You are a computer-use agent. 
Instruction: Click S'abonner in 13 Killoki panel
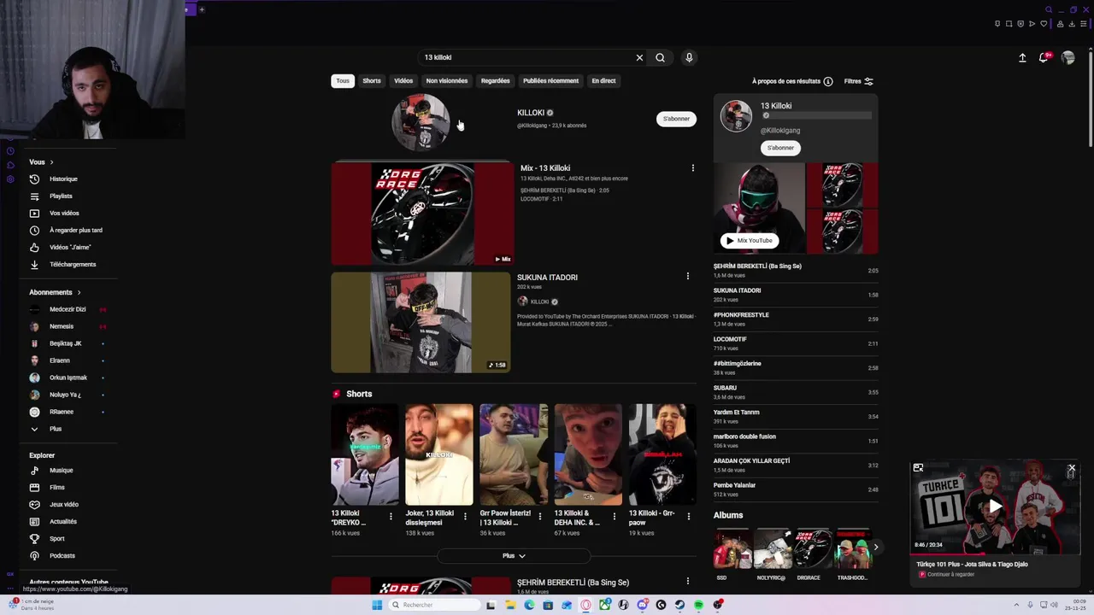[x=780, y=148]
